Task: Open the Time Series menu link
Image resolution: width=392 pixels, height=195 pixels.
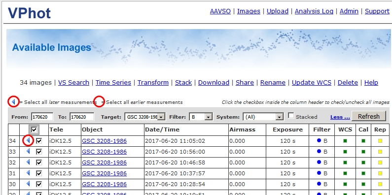Action: 113,83
